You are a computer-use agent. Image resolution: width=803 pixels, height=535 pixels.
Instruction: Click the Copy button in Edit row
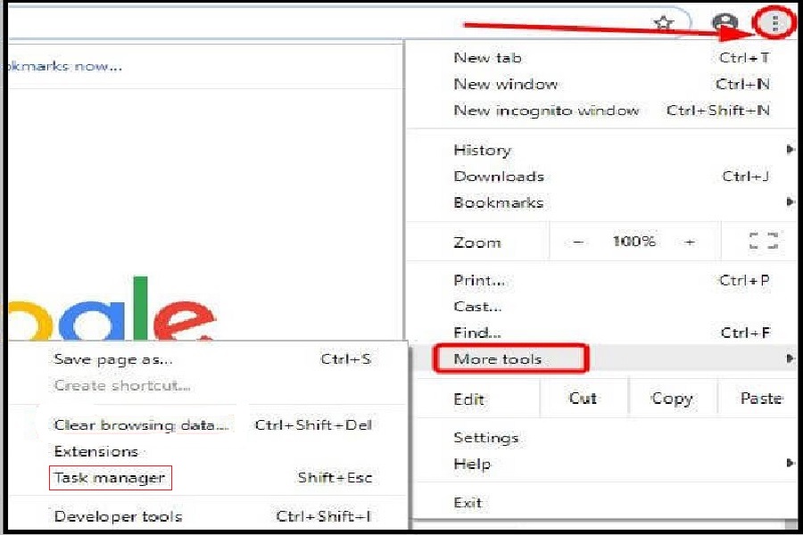point(672,399)
